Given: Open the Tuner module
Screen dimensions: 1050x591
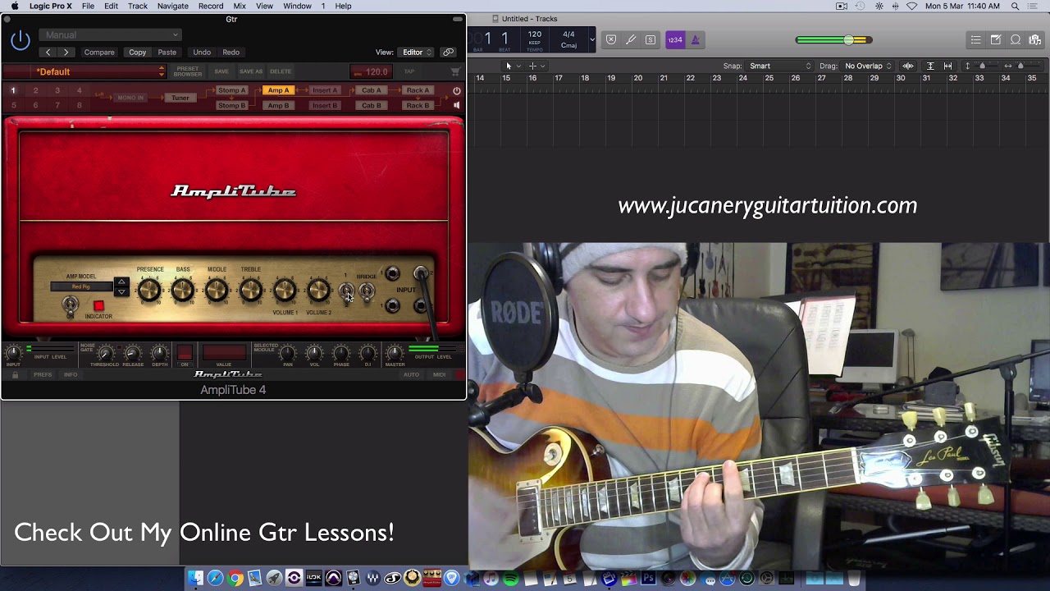Looking at the screenshot, I should click(180, 98).
